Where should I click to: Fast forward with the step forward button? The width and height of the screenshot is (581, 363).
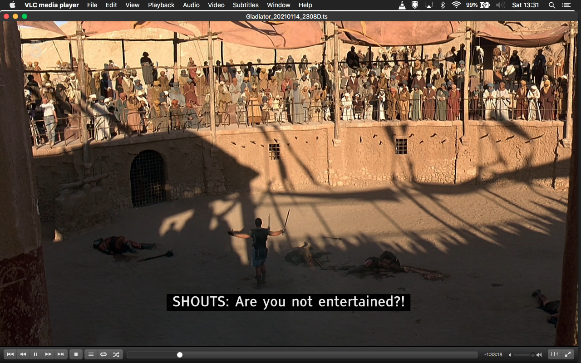click(48, 354)
